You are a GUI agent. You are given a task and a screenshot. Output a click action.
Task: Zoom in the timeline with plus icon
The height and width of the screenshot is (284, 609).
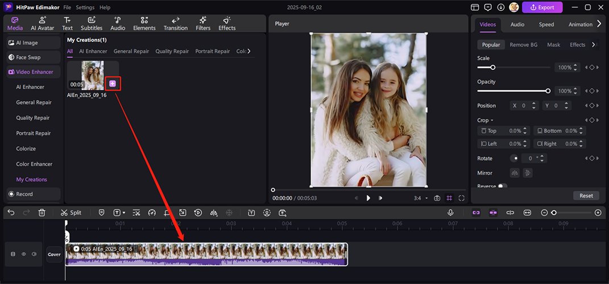pos(598,212)
